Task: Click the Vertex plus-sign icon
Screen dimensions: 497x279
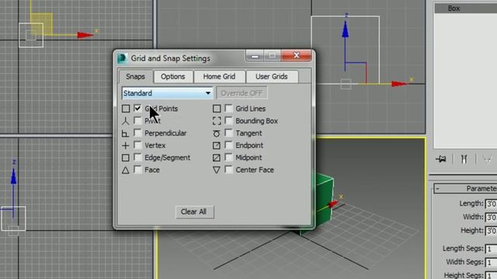Action: pyautogui.click(x=126, y=146)
